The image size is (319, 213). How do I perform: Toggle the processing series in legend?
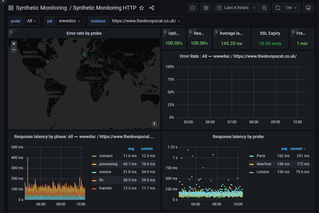tap(108, 164)
